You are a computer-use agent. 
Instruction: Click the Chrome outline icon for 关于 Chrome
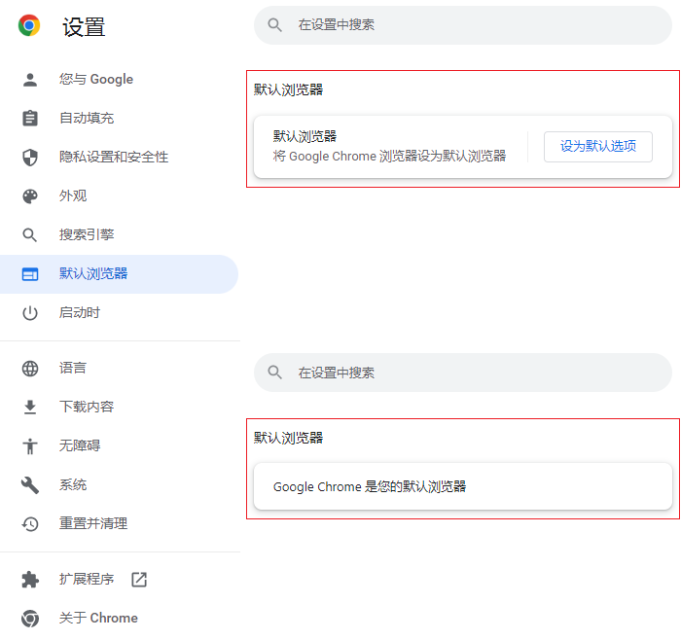[30, 619]
